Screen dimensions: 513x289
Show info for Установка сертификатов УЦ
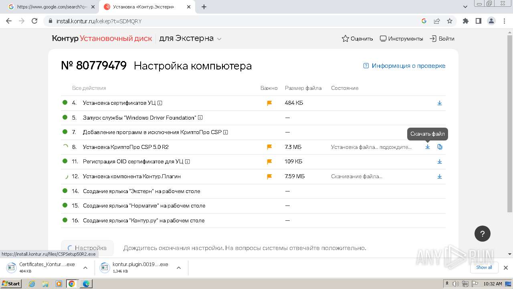[160, 103]
